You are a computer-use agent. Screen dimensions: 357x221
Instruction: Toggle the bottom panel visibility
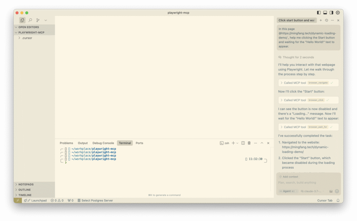click(x=325, y=12)
